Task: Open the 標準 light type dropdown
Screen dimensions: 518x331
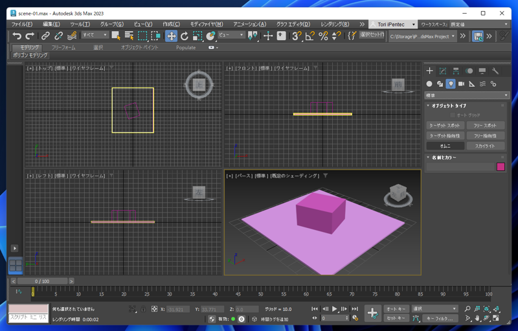Action: [466, 95]
